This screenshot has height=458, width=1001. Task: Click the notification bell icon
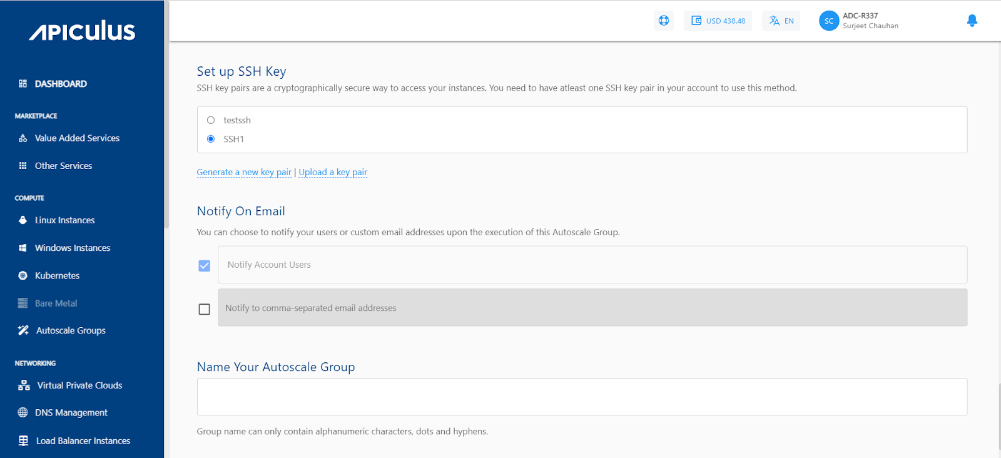(972, 21)
